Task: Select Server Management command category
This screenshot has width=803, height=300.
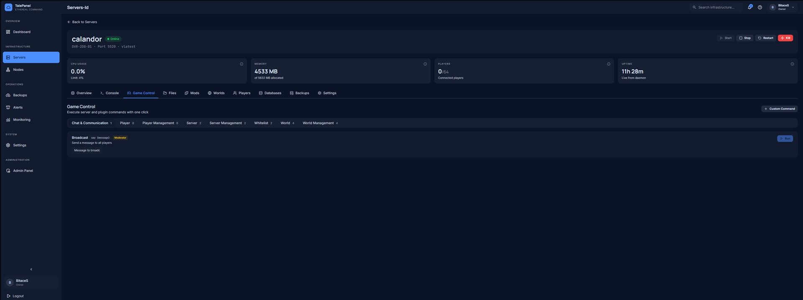Action: click(x=228, y=123)
